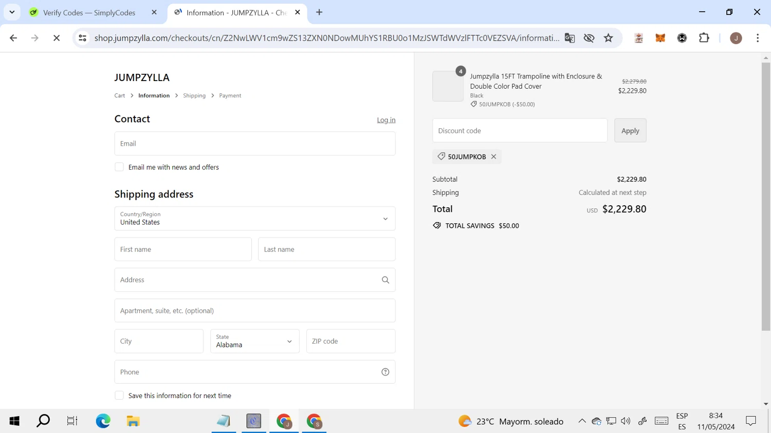The width and height of the screenshot is (771, 433).
Task: Bookmark this page with the star
Action: click(x=609, y=38)
